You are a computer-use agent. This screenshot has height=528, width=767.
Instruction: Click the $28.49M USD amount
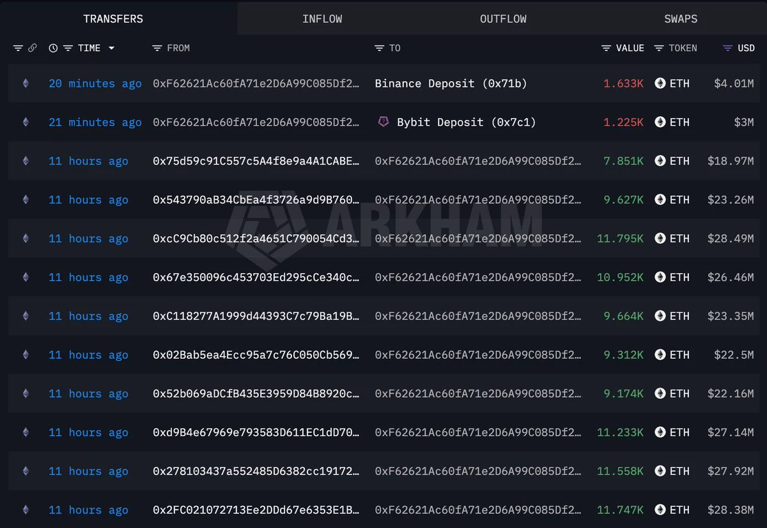731,239
